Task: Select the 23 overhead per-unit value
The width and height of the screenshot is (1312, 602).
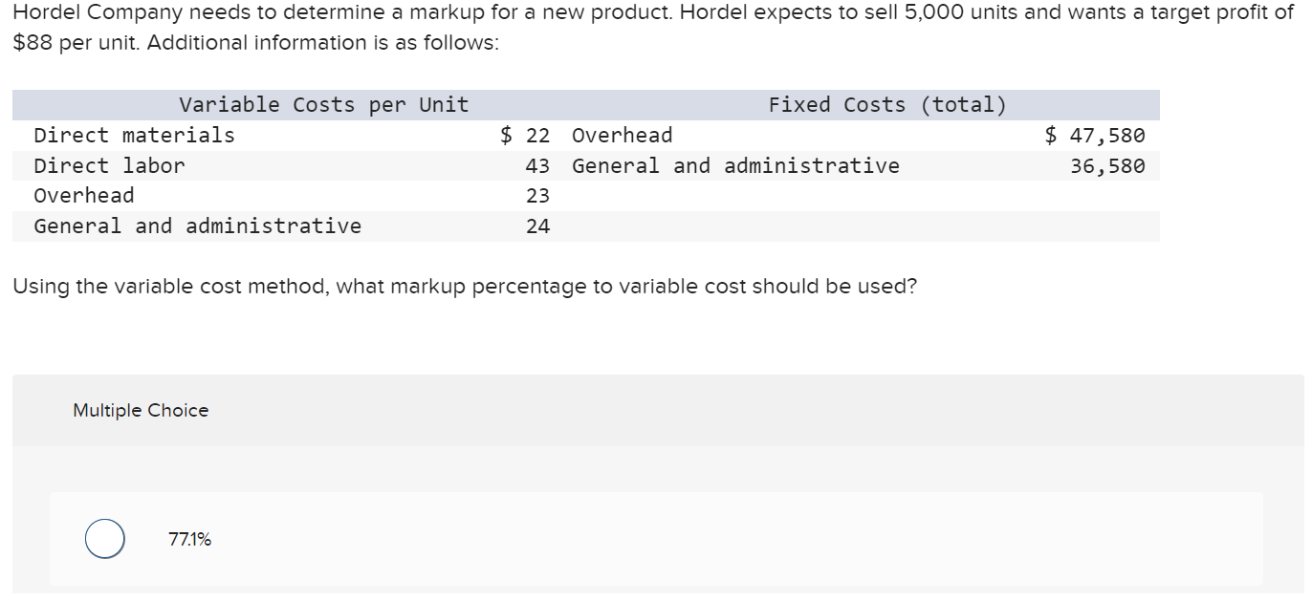Action: [539, 196]
